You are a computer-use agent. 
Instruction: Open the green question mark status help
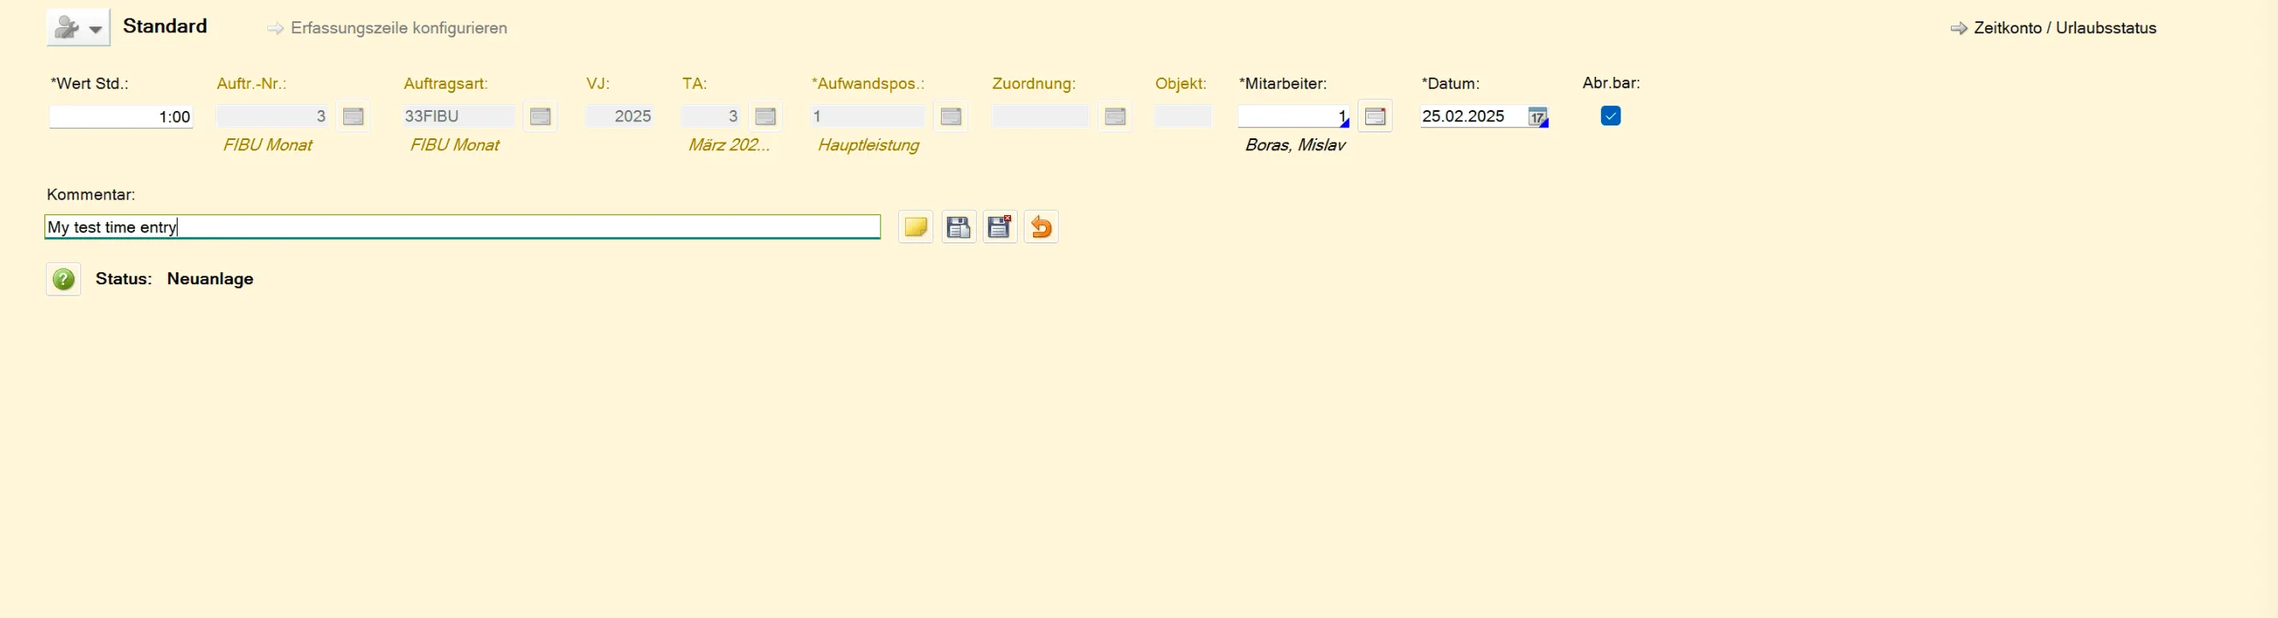64,279
